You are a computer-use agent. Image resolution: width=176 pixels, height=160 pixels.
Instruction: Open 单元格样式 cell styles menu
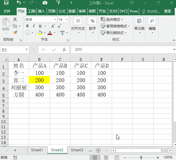click(113, 33)
